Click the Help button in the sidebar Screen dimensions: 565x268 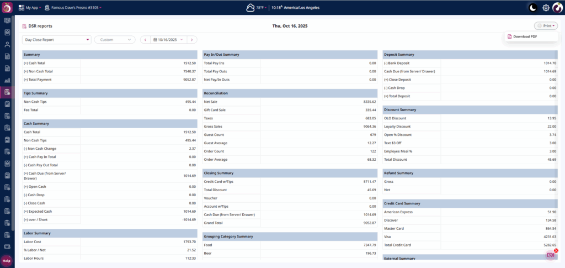point(7,260)
